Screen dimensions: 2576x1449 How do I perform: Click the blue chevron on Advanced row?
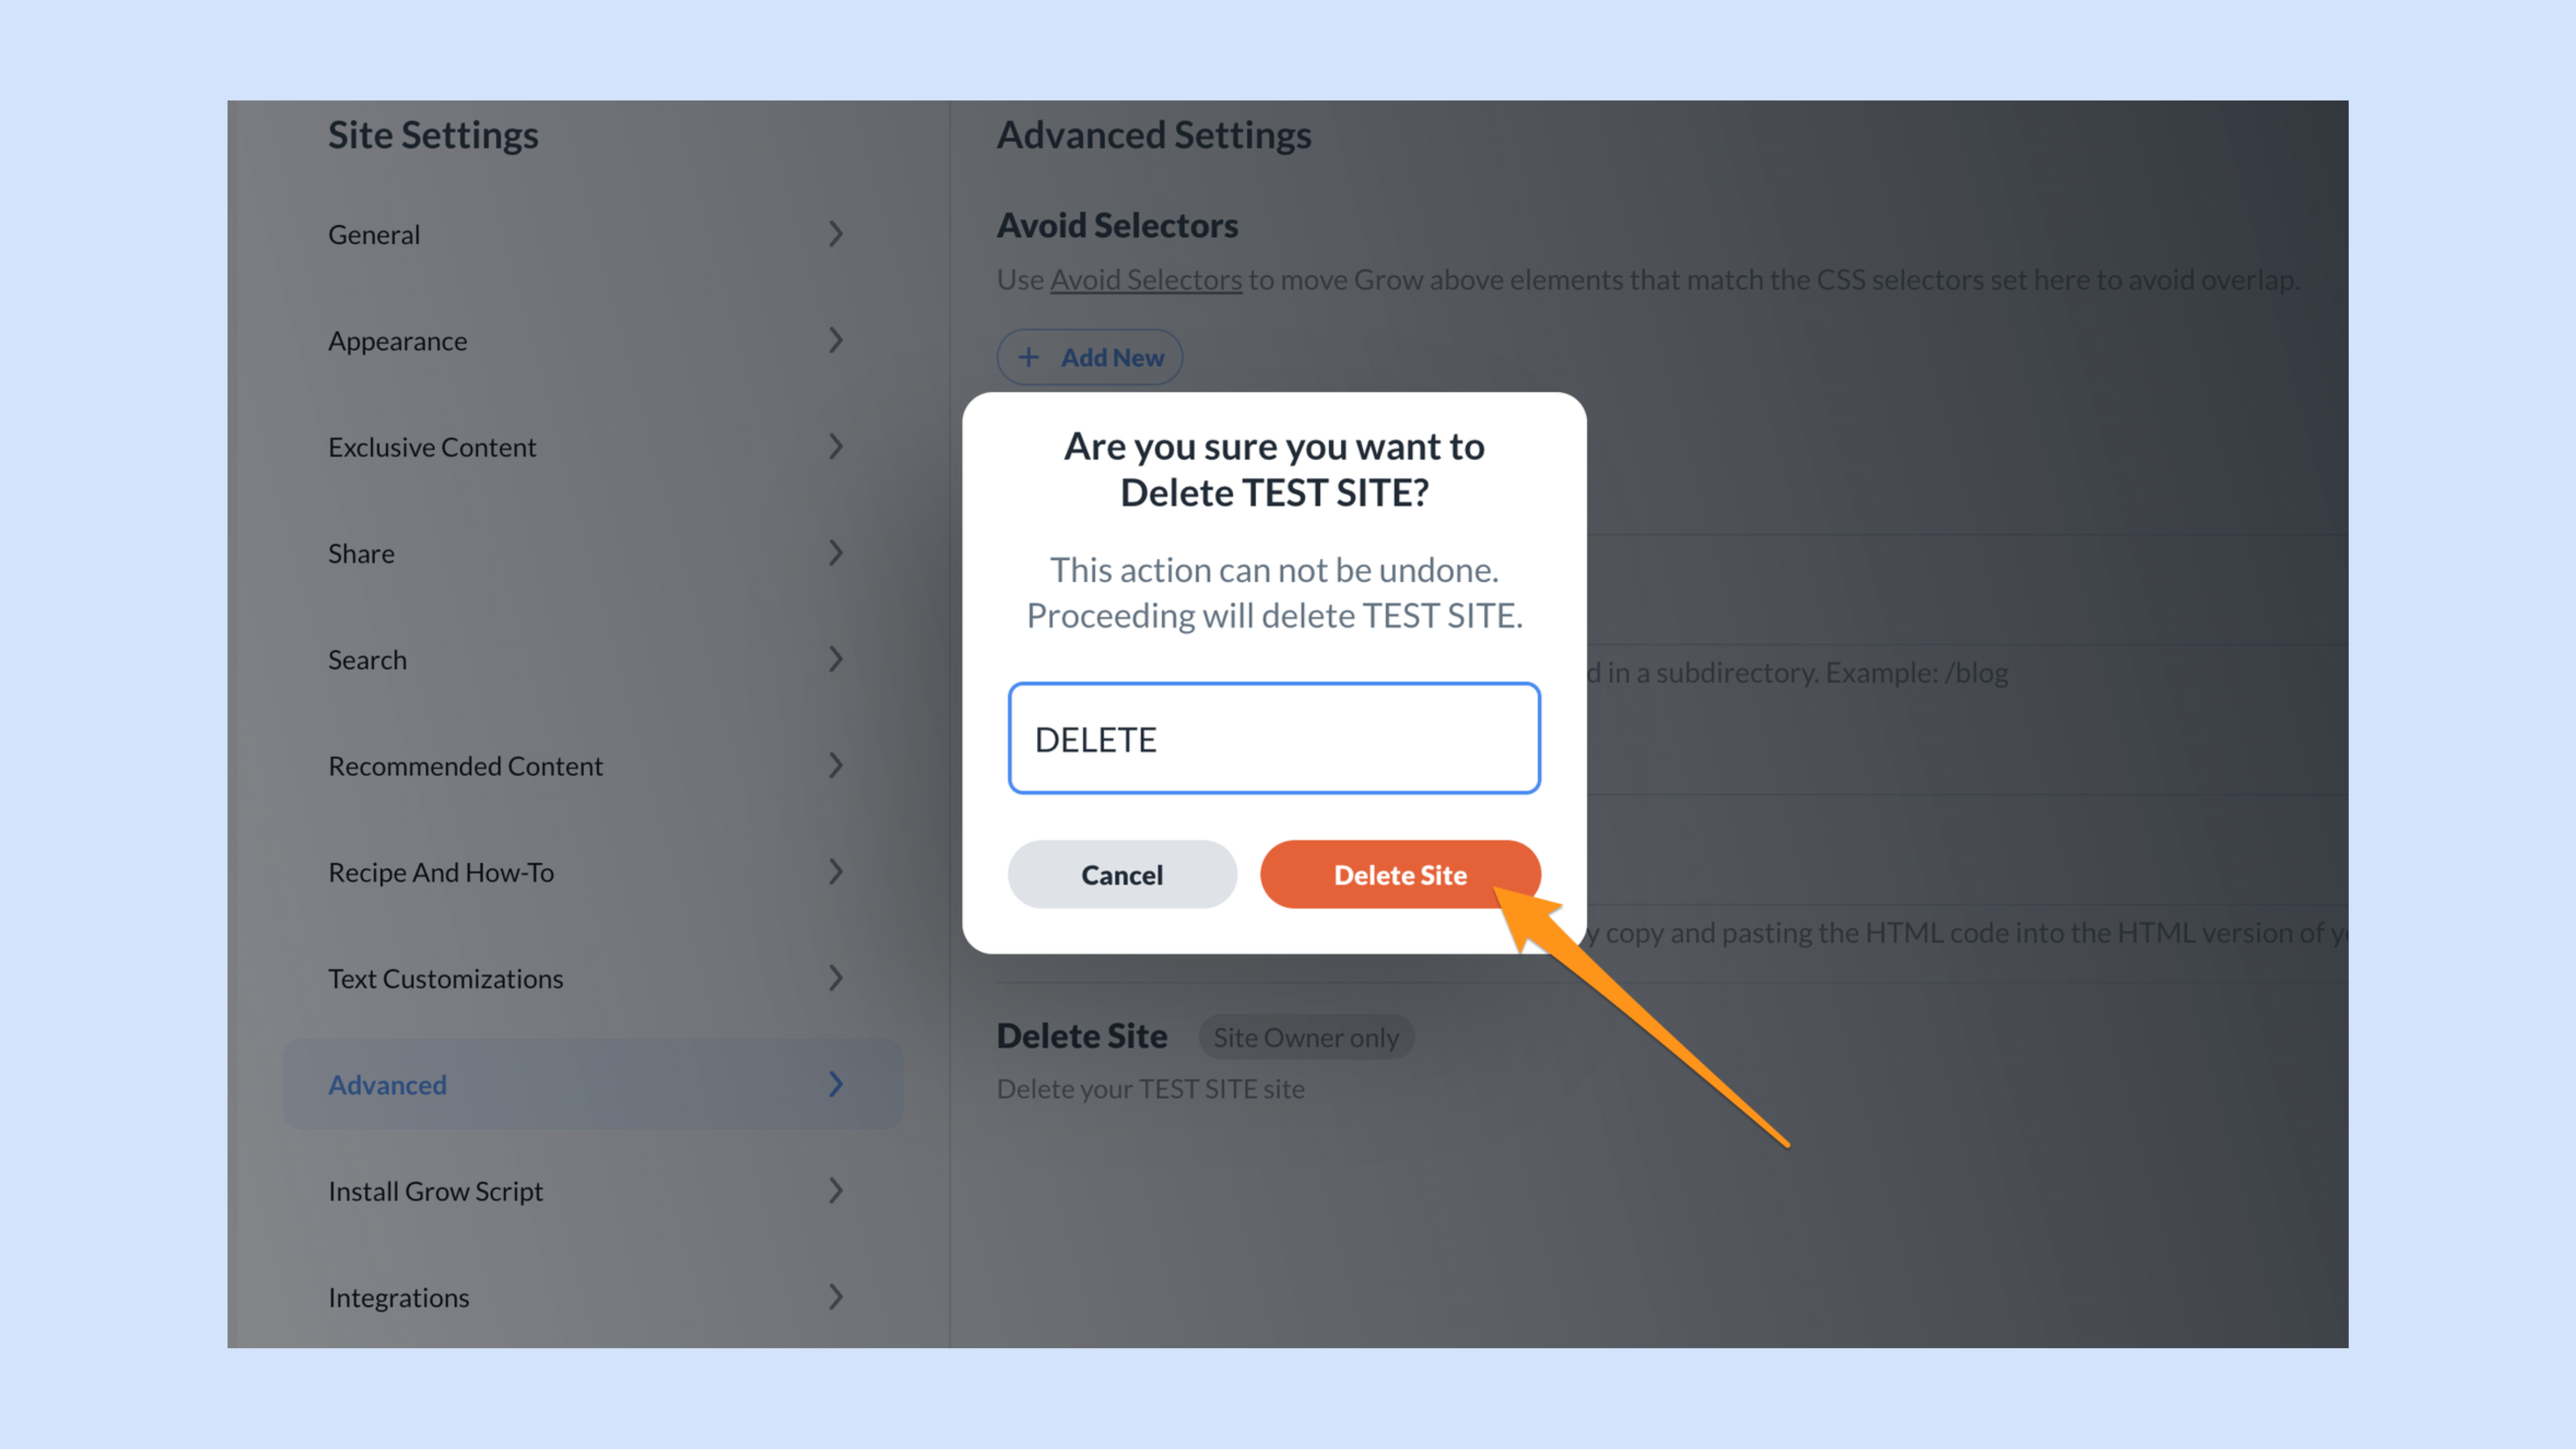pyautogui.click(x=836, y=1084)
